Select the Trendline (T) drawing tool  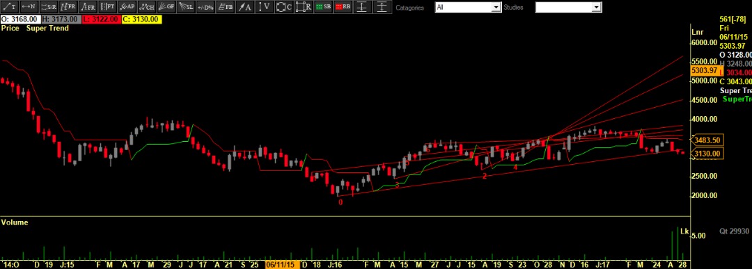(10, 7)
